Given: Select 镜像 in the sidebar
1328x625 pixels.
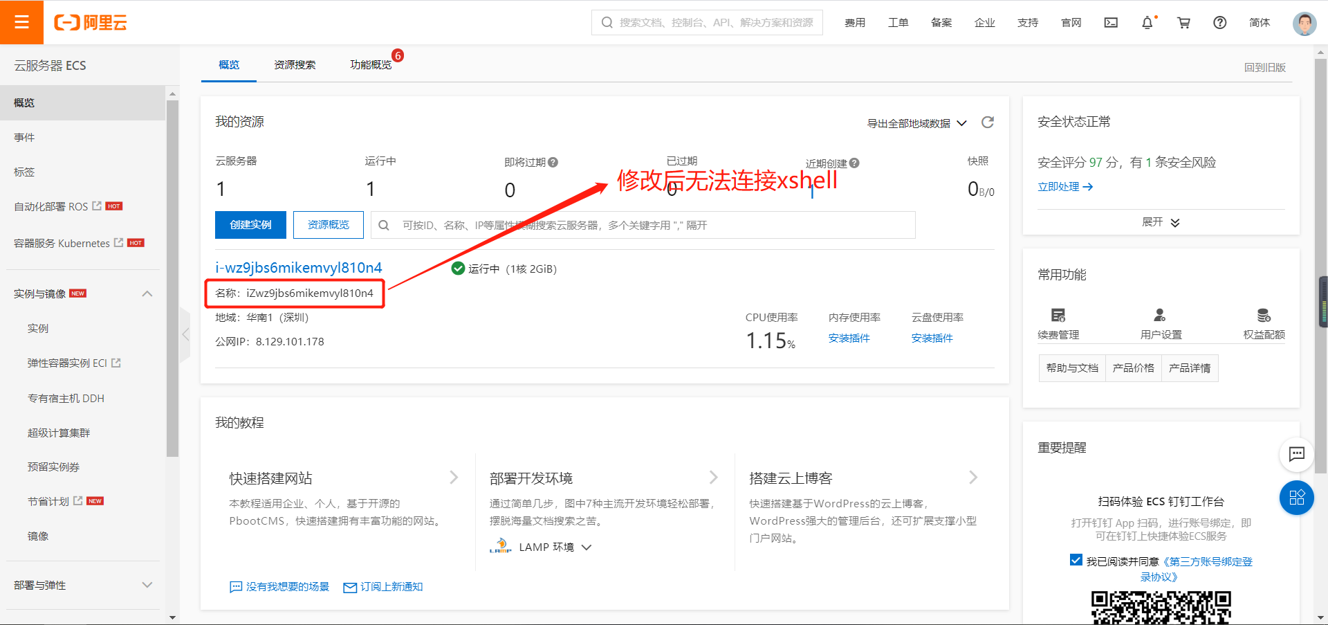Looking at the screenshot, I should [38, 536].
